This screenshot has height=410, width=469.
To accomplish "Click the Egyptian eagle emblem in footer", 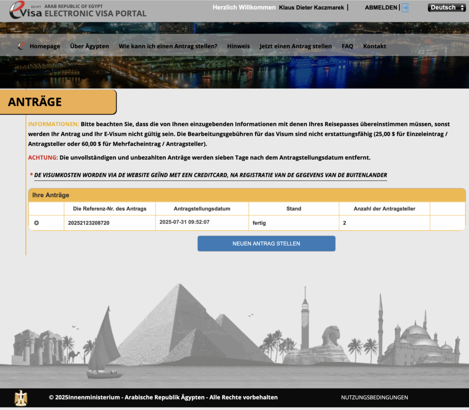I will [21, 398].
